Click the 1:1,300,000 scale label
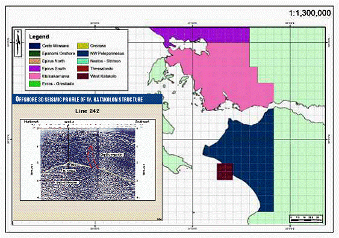Image resolution: width=339 pixels, height=238 pixels. (310, 13)
